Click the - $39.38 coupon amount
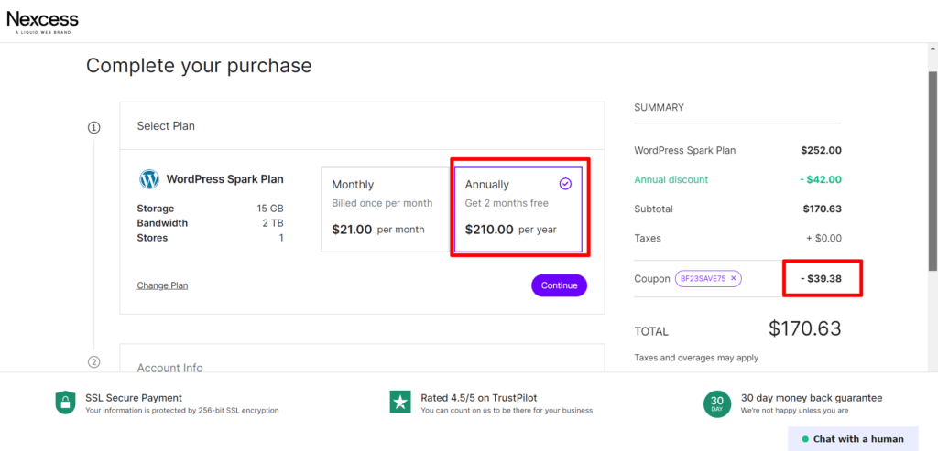Screen dimensions: 938x451 [822, 278]
